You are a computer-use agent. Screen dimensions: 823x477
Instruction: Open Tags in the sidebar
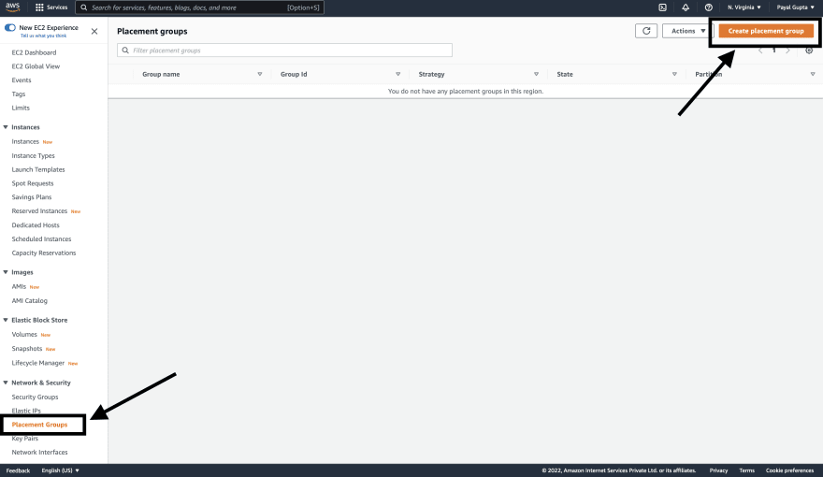pos(19,94)
